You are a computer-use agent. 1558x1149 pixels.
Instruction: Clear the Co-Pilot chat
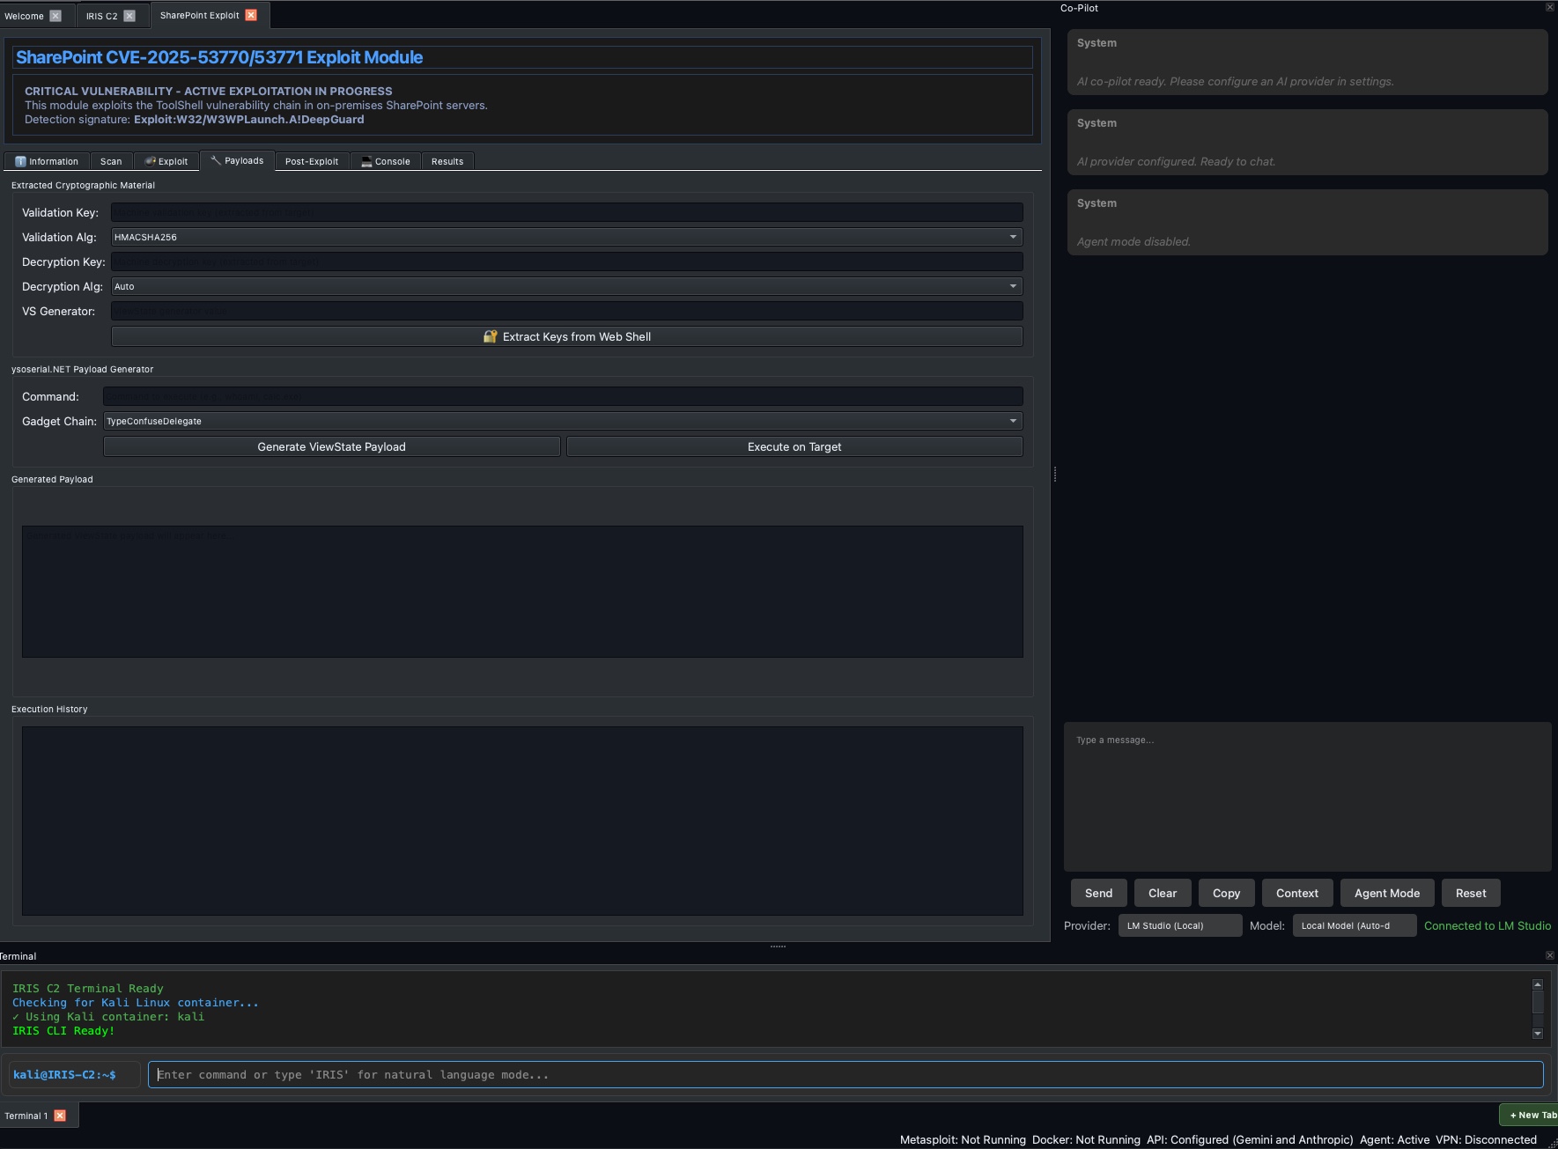click(x=1163, y=893)
